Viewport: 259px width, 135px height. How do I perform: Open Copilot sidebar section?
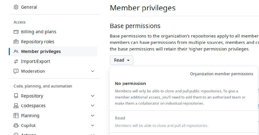click(54, 125)
